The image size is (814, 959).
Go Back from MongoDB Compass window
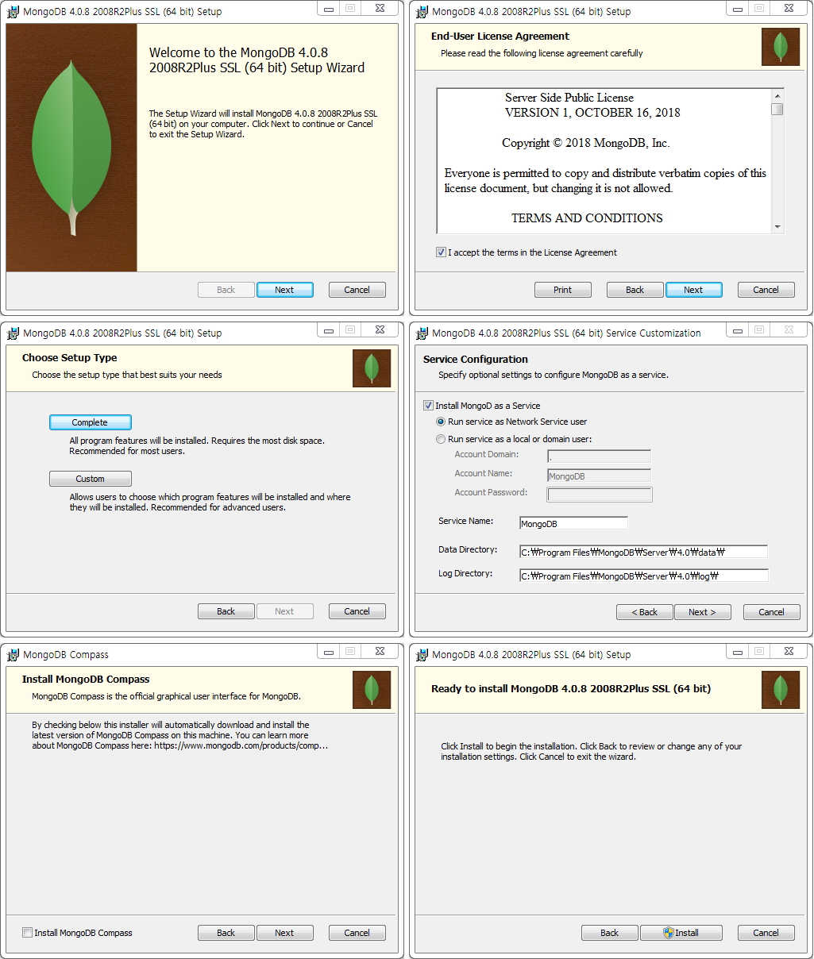pos(226,933)
